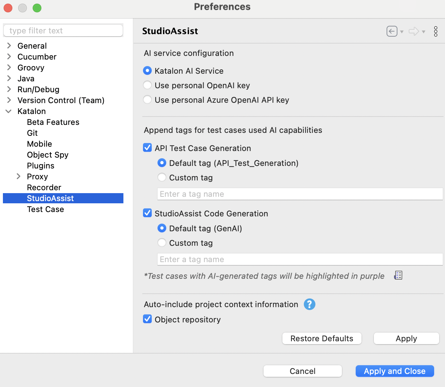The image size is (445, 387).
Task: Toggle Object repository checkbox
Action: (147, 319)
